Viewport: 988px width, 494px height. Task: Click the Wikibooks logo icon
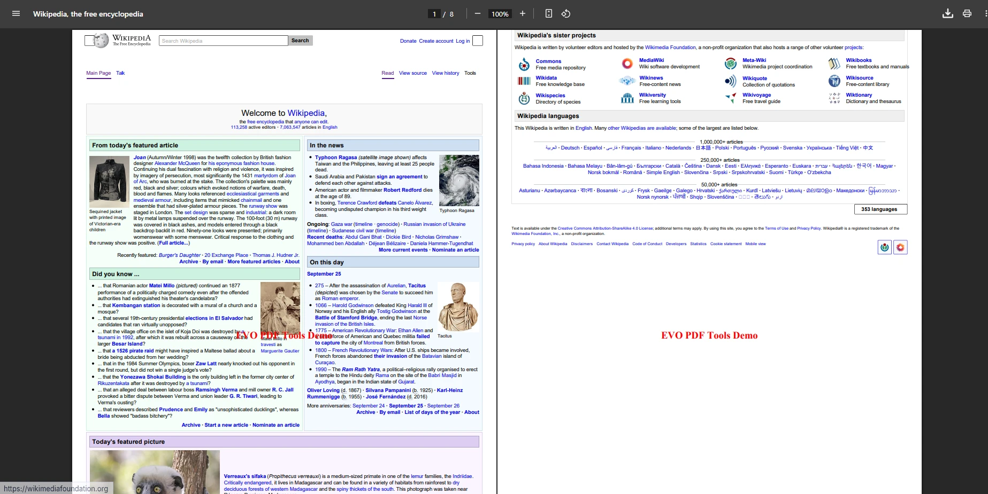click(x=834, y=64)
